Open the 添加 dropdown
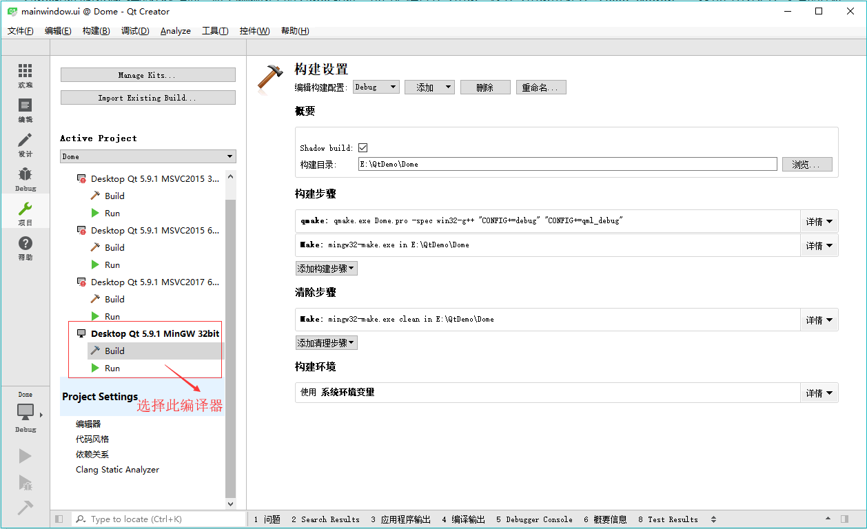The image size is (867, 529). coord(429,87)
